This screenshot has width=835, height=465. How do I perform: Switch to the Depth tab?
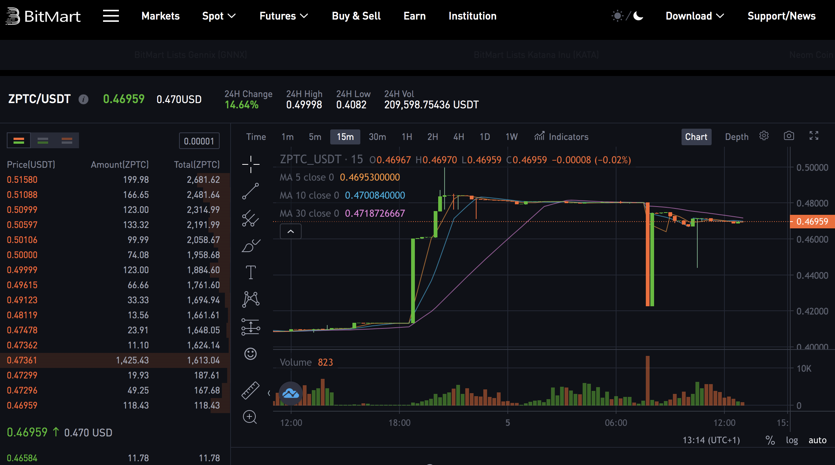click(736, 137)
